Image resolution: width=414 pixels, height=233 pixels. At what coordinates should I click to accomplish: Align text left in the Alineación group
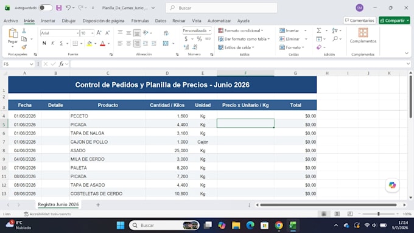pyautogui.click(x=120, y=43)
